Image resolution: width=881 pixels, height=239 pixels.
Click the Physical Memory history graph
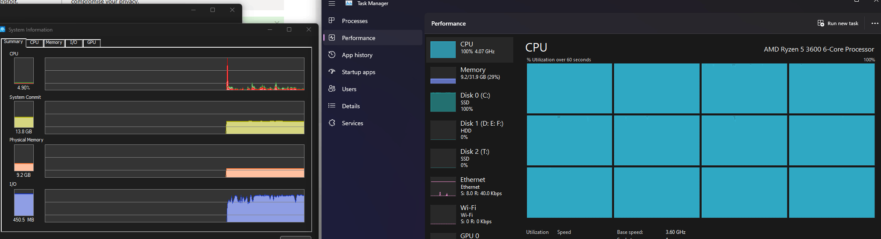175,161
